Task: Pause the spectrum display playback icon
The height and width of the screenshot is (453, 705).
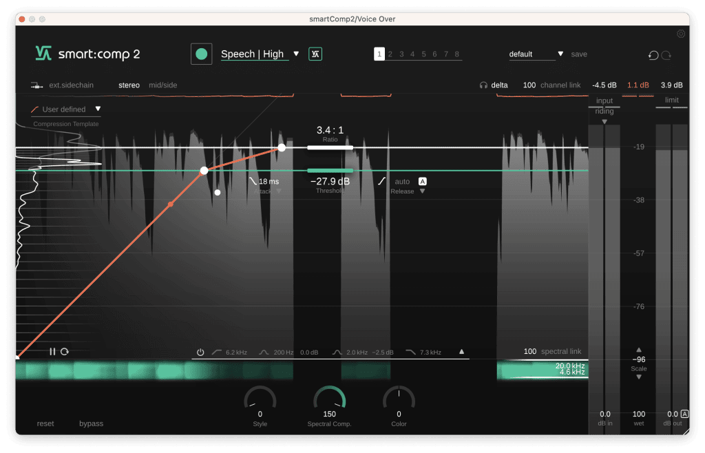Action: [52, 351]
